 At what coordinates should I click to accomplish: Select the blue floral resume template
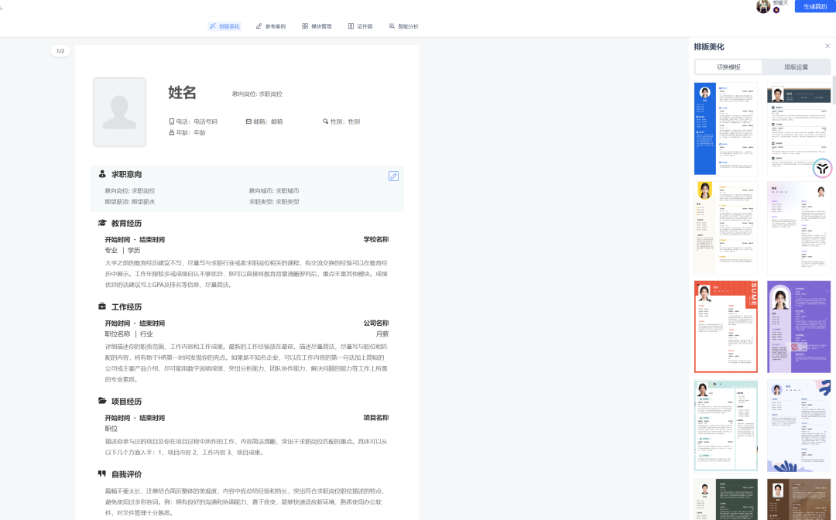tap(799, 426)
